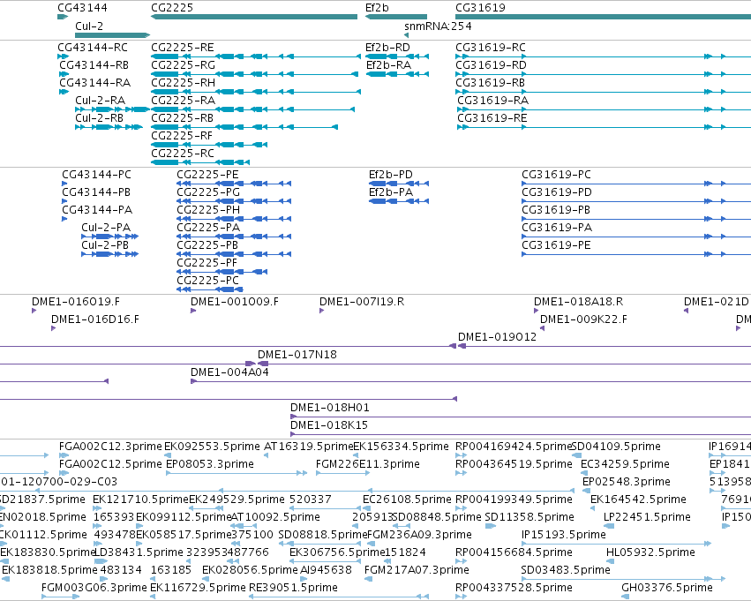Select the Ef2b-PD protein label

pyautogui.click(x=391, y=175)
